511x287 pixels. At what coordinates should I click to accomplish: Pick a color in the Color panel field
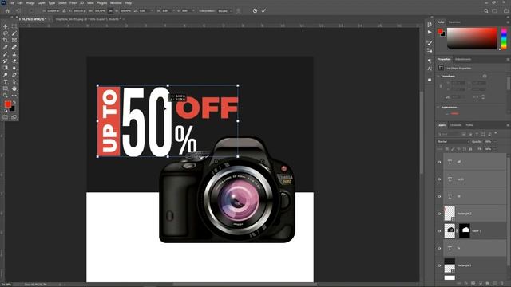point(472,38)
